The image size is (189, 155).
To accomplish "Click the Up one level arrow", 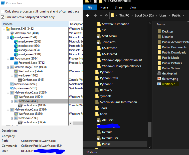I will point(106,15).
